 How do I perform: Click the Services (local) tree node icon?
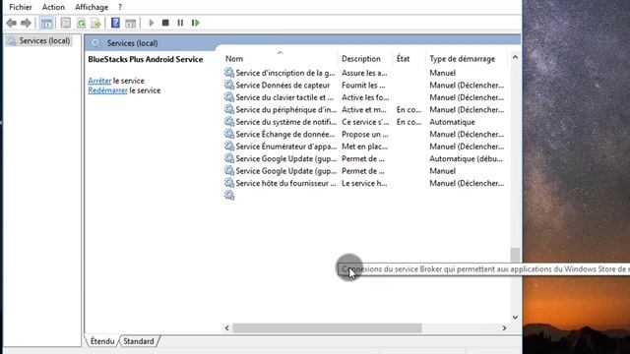tap(12, 41)
